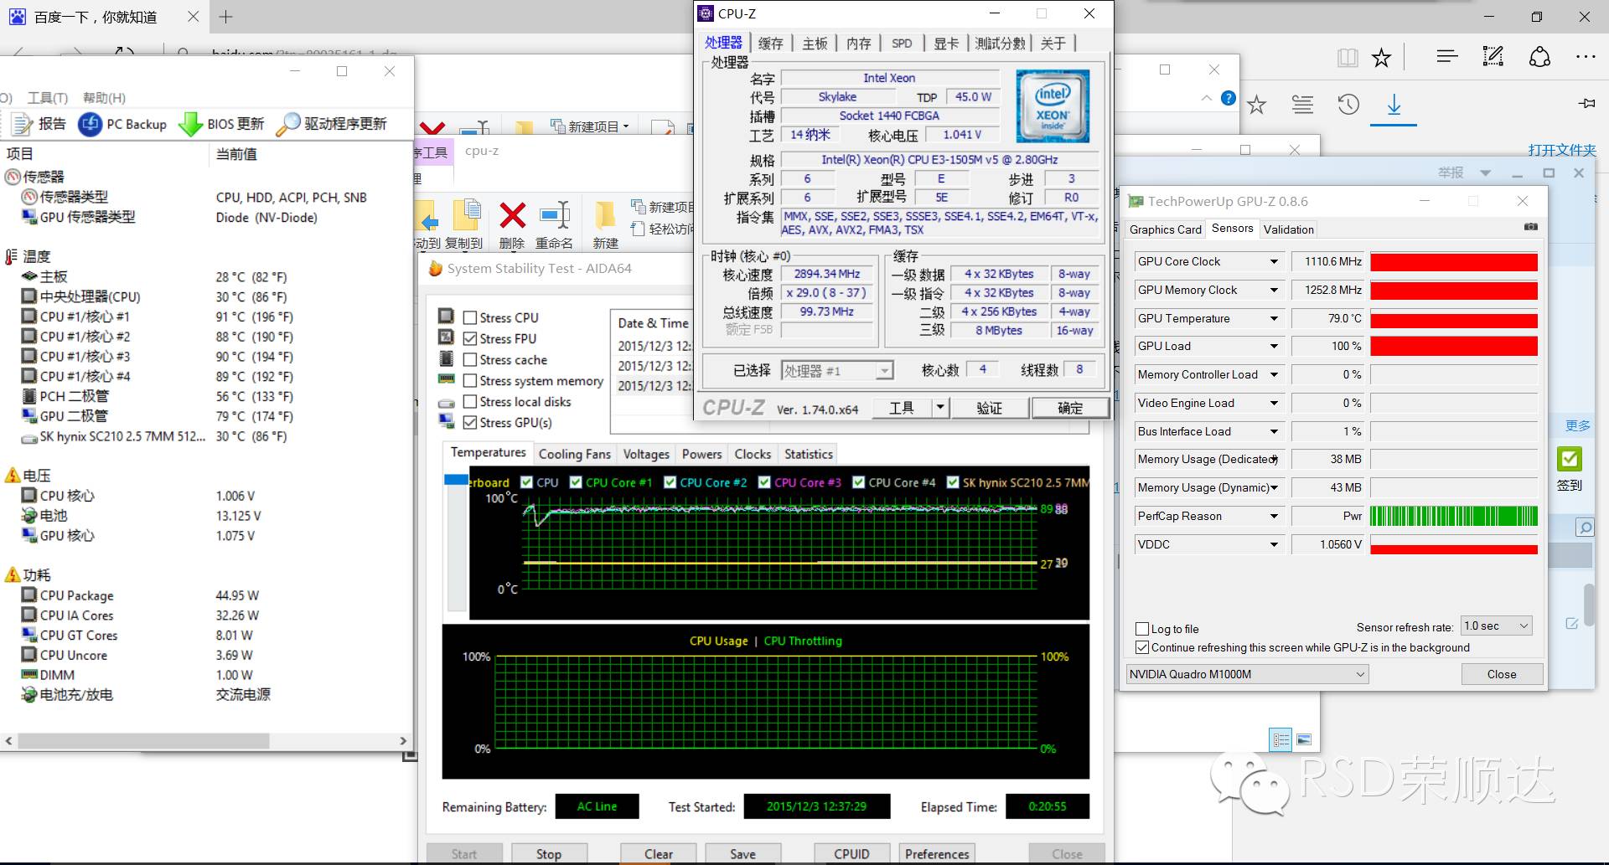Open the VDDC sensor dropdown
This screenshot has height=865, width=1609.
(1274, 545)
